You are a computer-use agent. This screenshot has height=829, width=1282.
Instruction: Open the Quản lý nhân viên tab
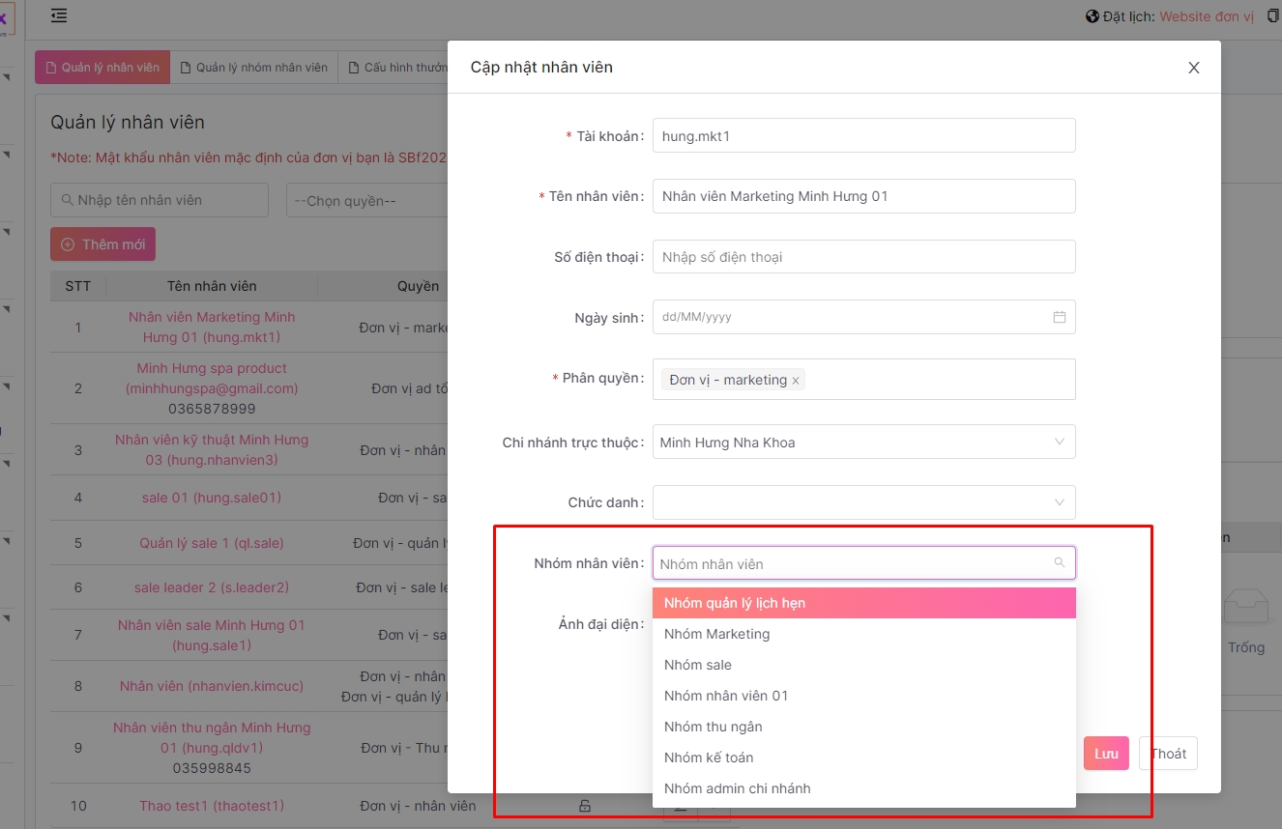point(102,68)
